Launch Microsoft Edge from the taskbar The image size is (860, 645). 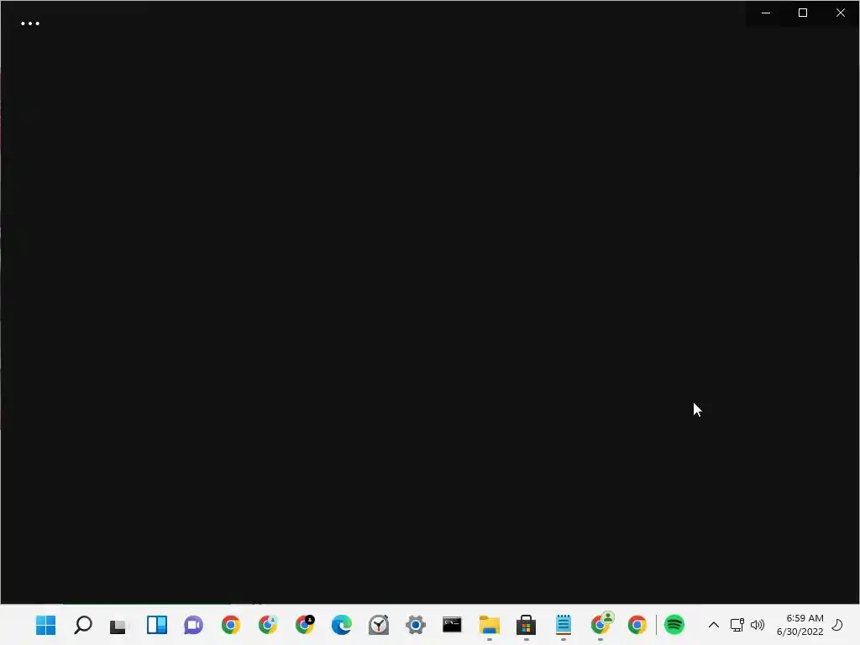(x=342, y=625)
